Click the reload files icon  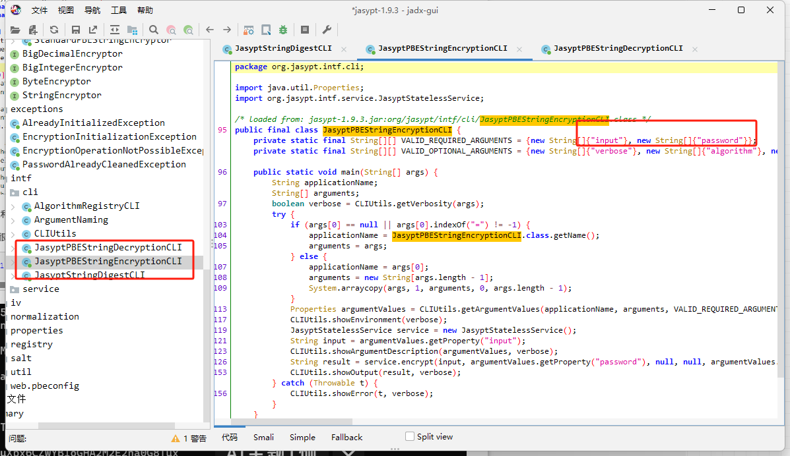tap(54, 30)
